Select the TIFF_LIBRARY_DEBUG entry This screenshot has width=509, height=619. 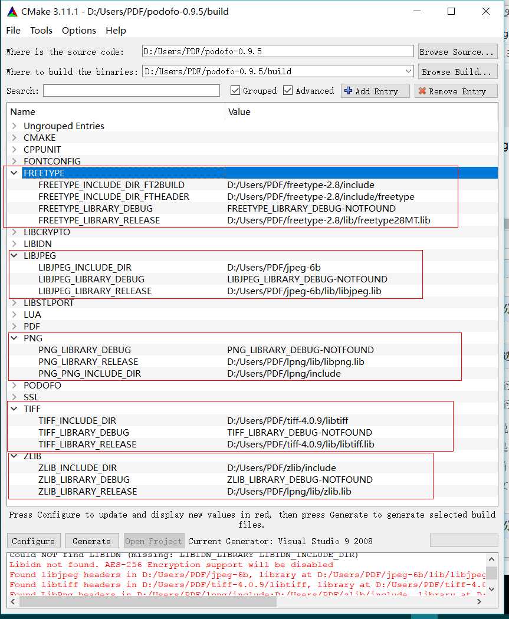[x=84, y=432]
